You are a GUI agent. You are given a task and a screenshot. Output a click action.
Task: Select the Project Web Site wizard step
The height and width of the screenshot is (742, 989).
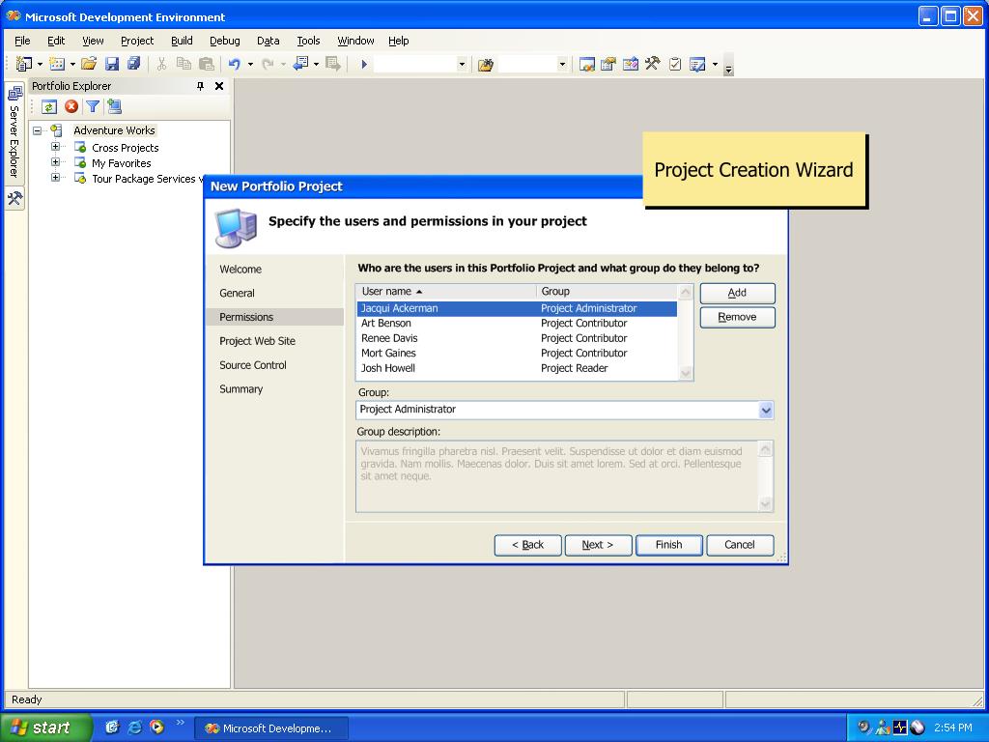257,341
